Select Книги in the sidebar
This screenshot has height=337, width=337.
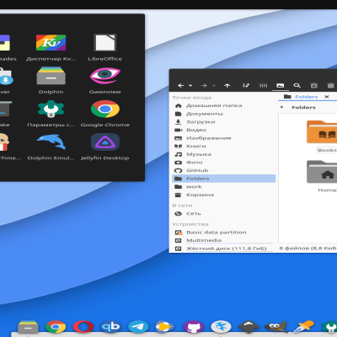[x=223, y=146]
